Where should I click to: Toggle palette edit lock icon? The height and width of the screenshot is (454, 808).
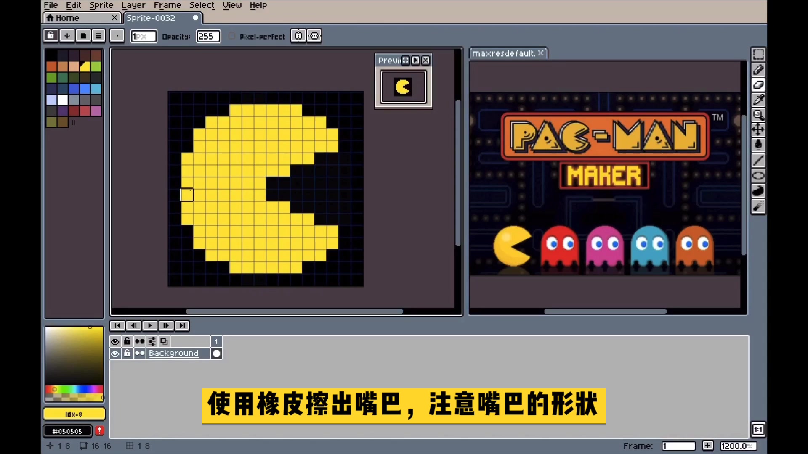(x=50, y=36)
